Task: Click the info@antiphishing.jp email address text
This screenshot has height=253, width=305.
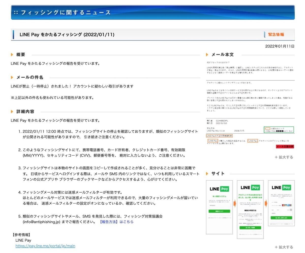Action: (42, 222)
